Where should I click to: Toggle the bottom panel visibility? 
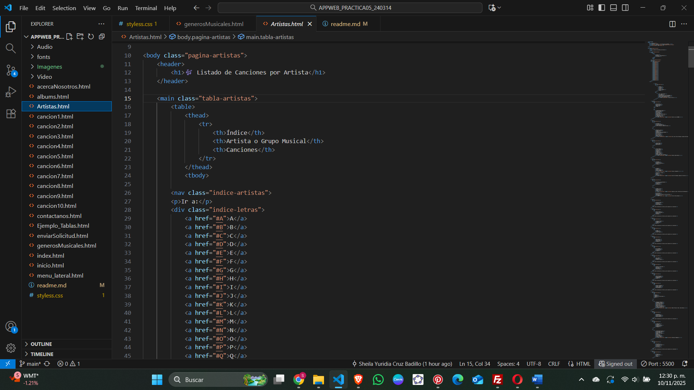[x=613, y=8]
